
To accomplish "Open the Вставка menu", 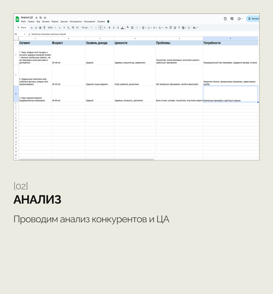I will coord(46,22).
